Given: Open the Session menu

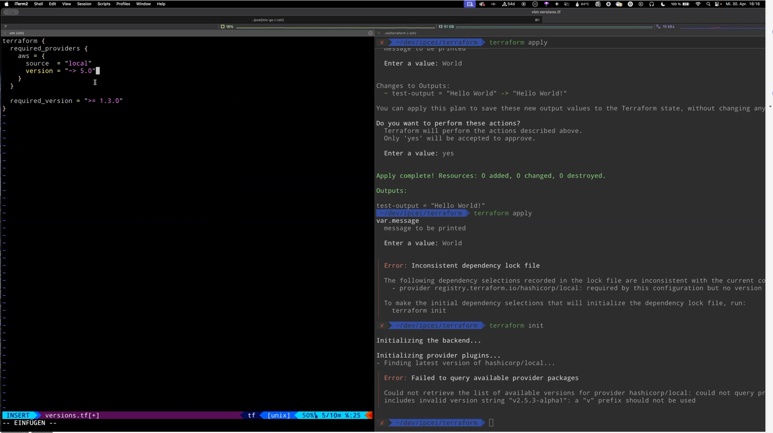Looking at the screenshot, I should point(84,4).
